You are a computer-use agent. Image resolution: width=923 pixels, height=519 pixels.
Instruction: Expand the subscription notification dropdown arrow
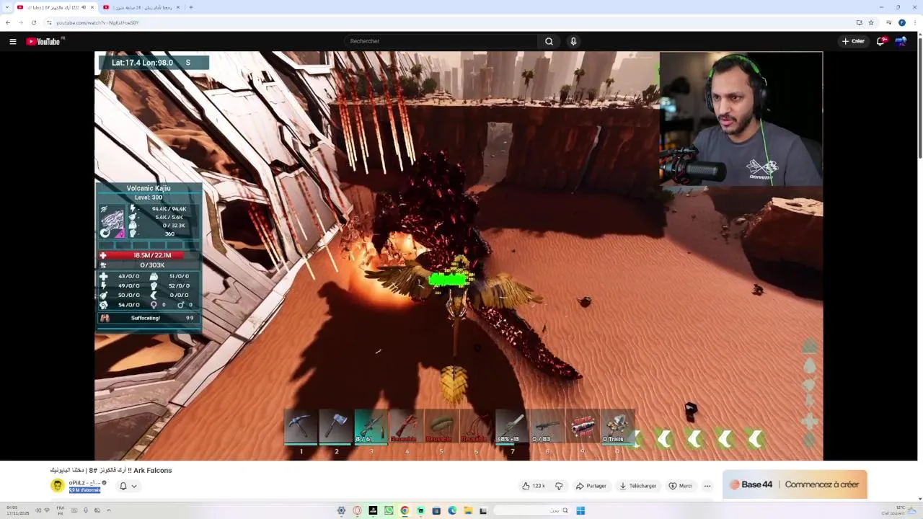134,487
